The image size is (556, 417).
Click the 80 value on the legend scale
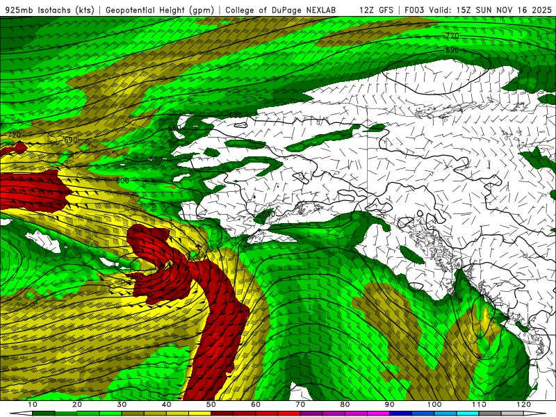tap(345, 404)
